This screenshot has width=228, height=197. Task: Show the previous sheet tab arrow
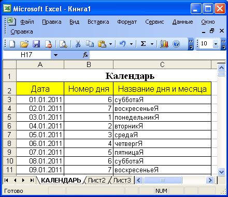pyautogui.click(x=15, y=180)
